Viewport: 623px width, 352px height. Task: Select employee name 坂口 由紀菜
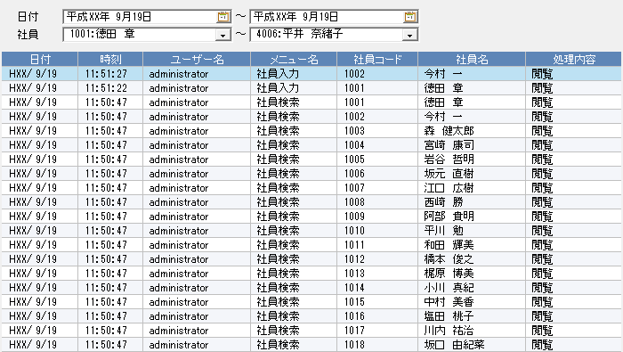(x=472, y=345)
